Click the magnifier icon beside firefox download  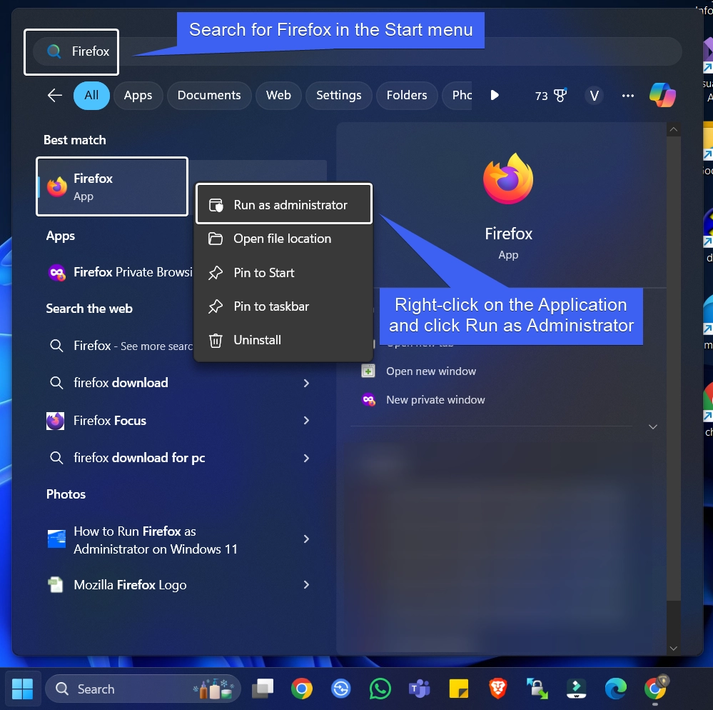(x=56, y=383)
